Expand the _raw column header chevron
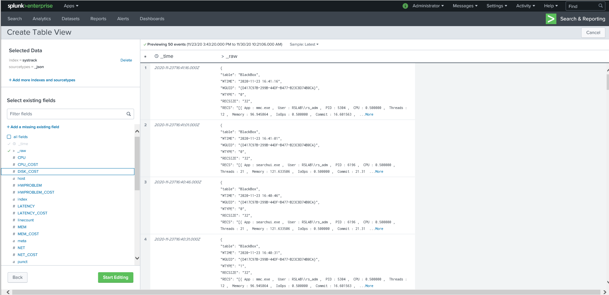 tap(223, 56)
